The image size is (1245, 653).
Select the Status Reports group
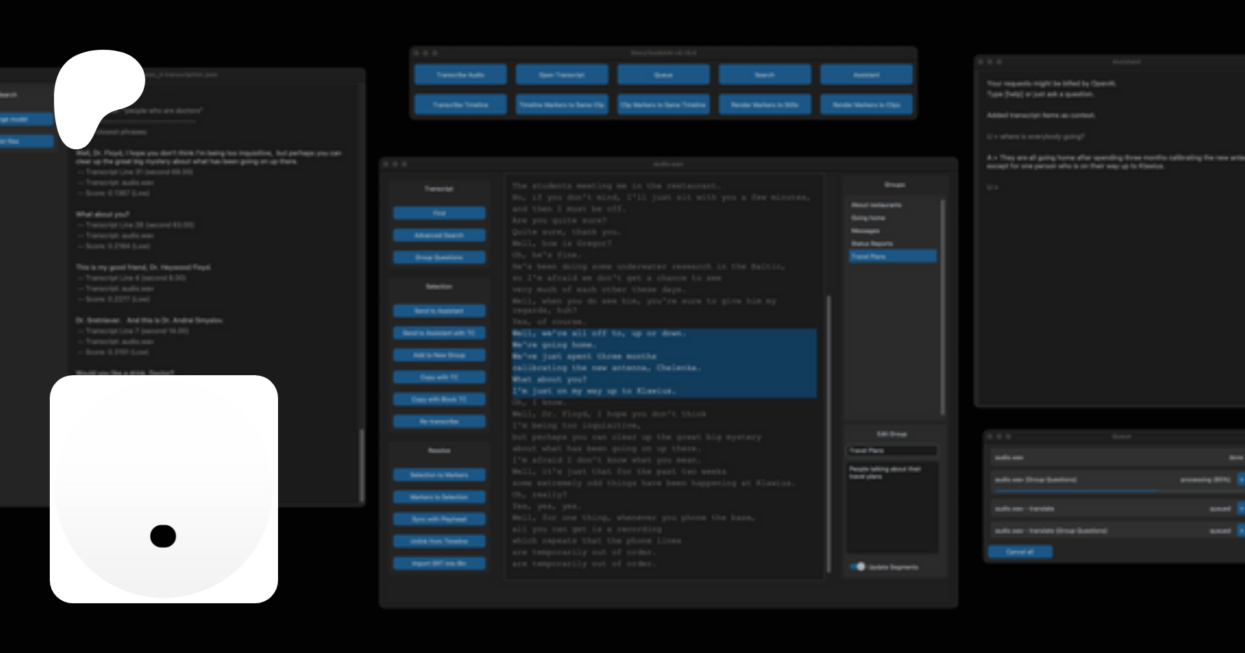(x=872, y=244)
